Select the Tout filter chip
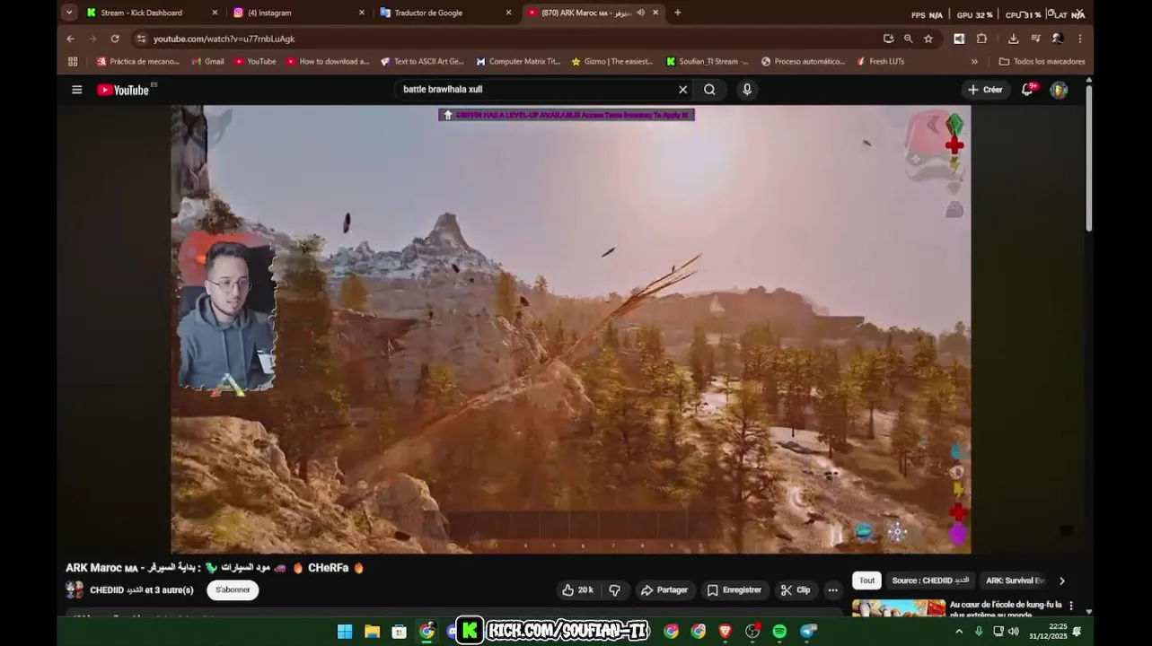 click(866, 581)
